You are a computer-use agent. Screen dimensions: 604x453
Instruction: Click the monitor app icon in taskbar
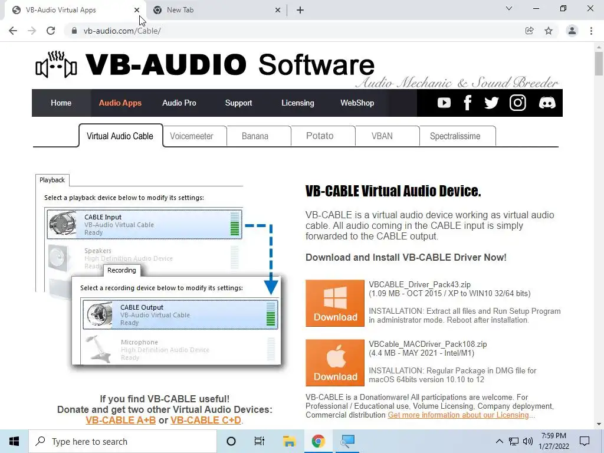pos(347,441)
